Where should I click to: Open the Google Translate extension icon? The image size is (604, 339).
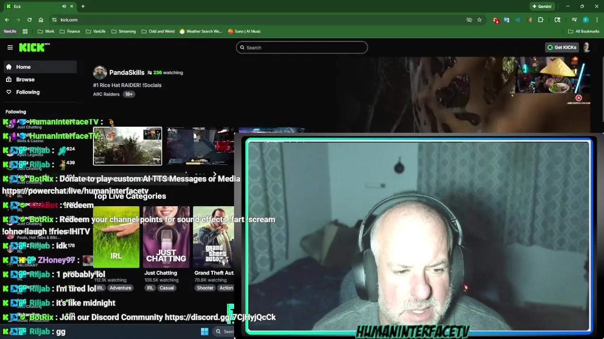coord(506,20)
